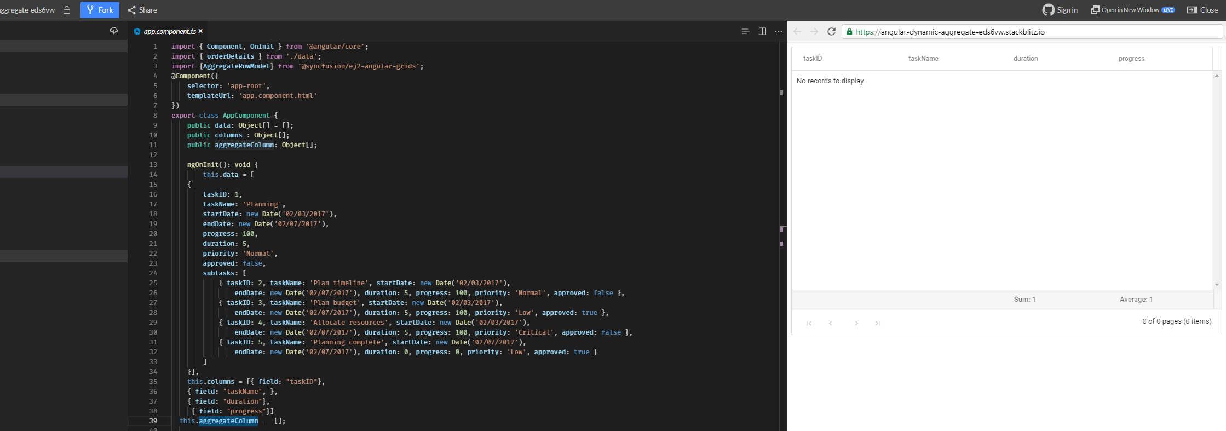
Task: Click grid scrollbar down arrow
Action: pos(1217,285)
